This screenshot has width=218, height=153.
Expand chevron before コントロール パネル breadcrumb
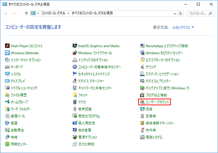click(x=38, y=13)
